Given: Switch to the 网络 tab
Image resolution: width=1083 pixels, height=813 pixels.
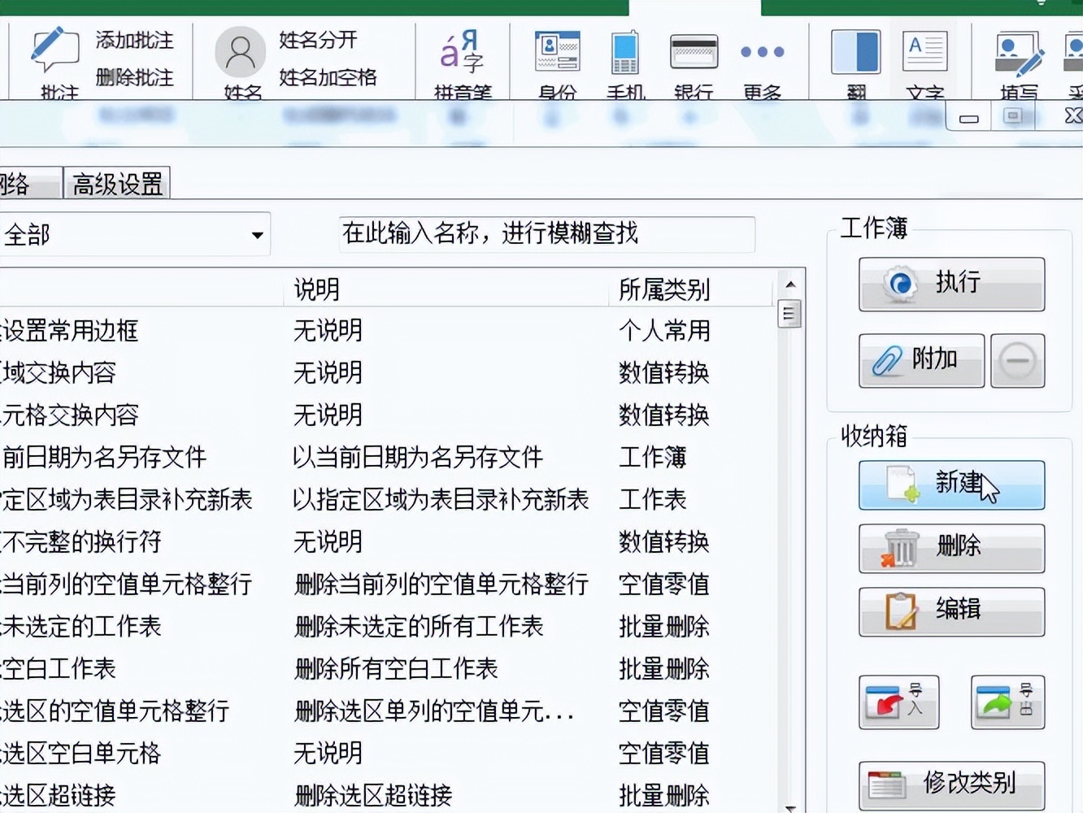Looking at the screenshot, I should (24, 182).
